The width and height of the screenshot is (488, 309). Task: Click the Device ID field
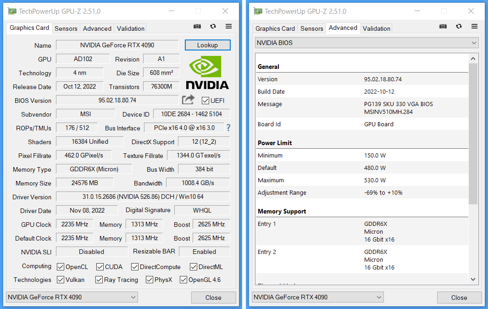191,114
